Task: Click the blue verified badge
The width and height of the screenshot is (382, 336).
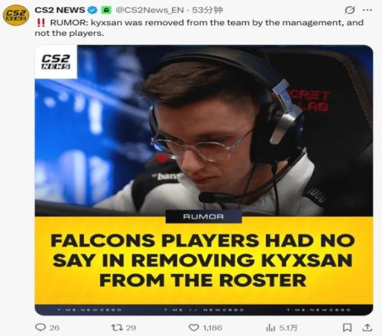Action: (x=92, y=10)
